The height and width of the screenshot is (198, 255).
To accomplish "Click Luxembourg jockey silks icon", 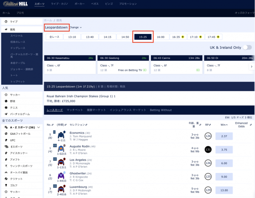I will pyautogui.click(x=62, y=189).
